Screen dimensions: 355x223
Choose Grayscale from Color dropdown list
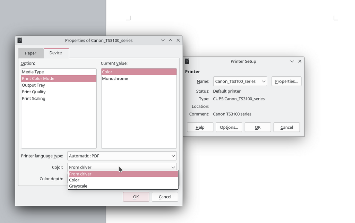[x=78, y=186]
